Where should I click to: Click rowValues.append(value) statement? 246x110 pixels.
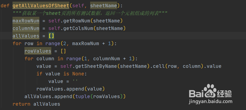(71, 89)
